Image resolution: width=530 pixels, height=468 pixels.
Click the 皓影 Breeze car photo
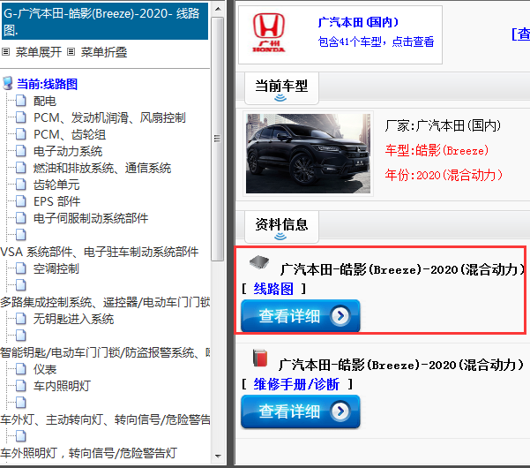(x=308, y=154)
